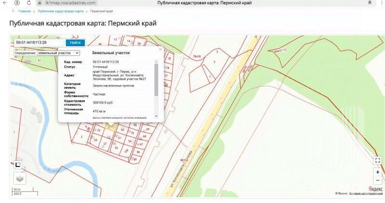385x203 pixels.
Task: Close the Земельный участок info popup
Action: coord(160,49)
